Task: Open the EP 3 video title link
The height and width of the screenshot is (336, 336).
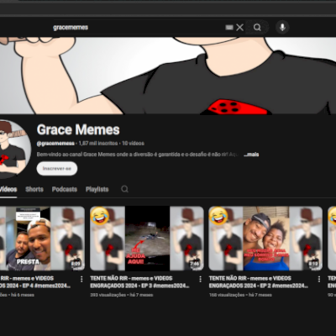Action: pyautogui.click(x=139, y=282)
